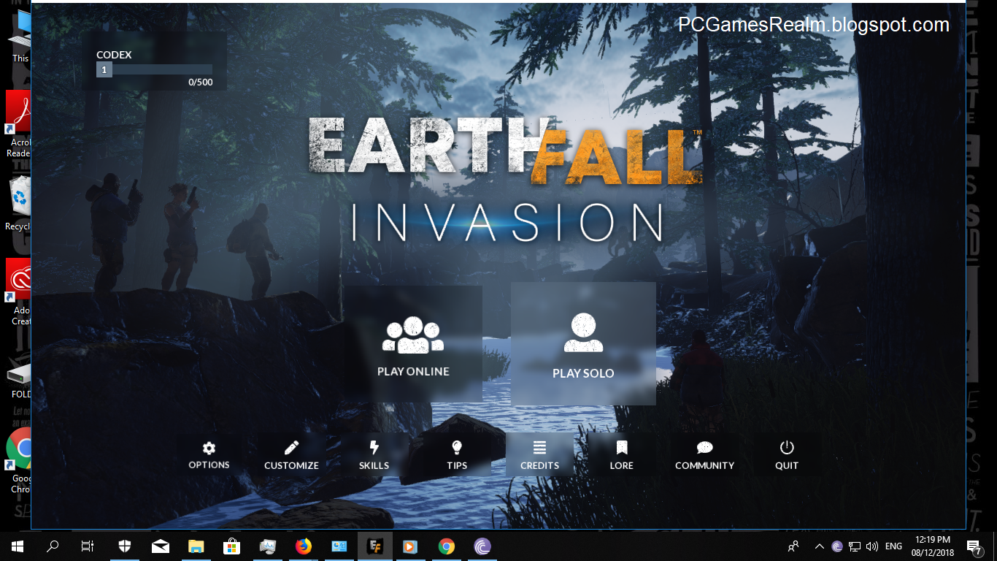
Task: Select the Earthfall game taskbar icon
Action: (375, 546)
